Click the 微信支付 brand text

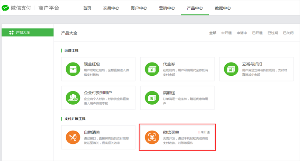(21, 8)
